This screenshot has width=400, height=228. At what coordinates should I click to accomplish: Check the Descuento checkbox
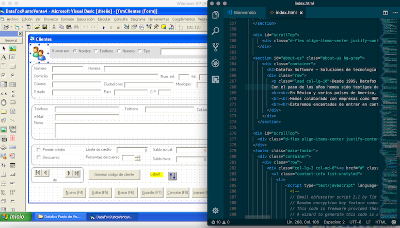(39, 157)
